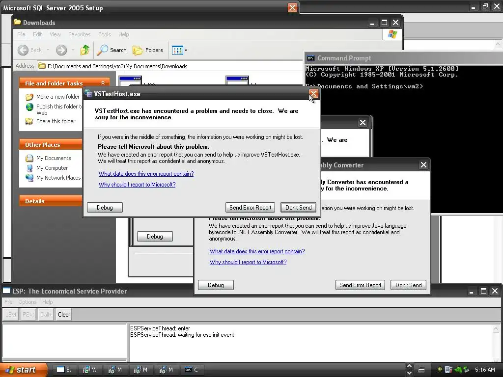This screenshot has height=377, width=503.
Task: Open the Options menu in ESP window
Action: 28,302
